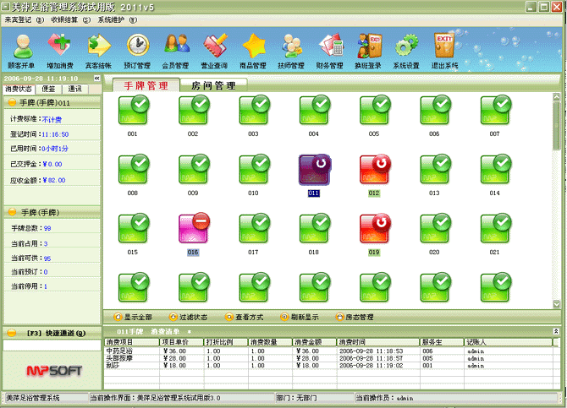567x408 pixels.
Task: Click the 财务管理 finance icon
Action: coord(330,47)
